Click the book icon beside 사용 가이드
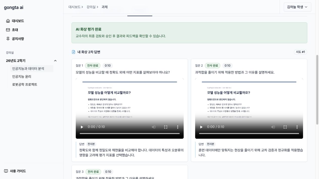 tap(6, 171)
